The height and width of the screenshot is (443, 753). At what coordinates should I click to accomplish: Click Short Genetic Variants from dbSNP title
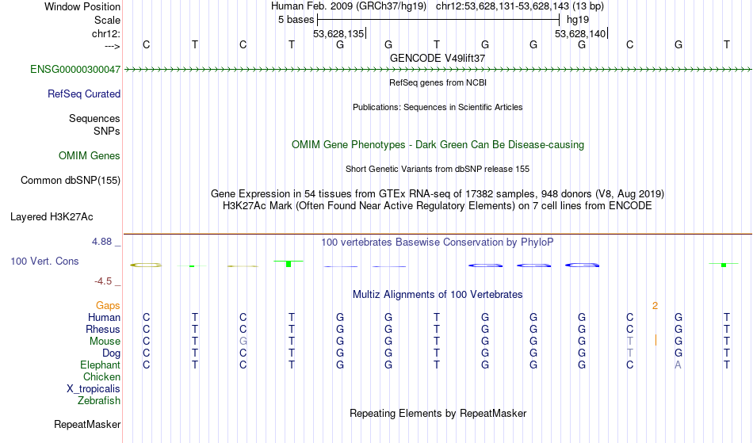[438, 169]
